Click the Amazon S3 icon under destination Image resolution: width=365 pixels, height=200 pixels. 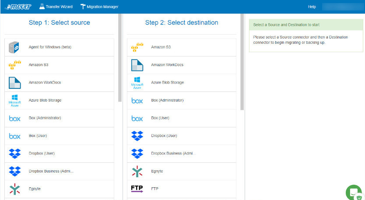pos(137,47)
